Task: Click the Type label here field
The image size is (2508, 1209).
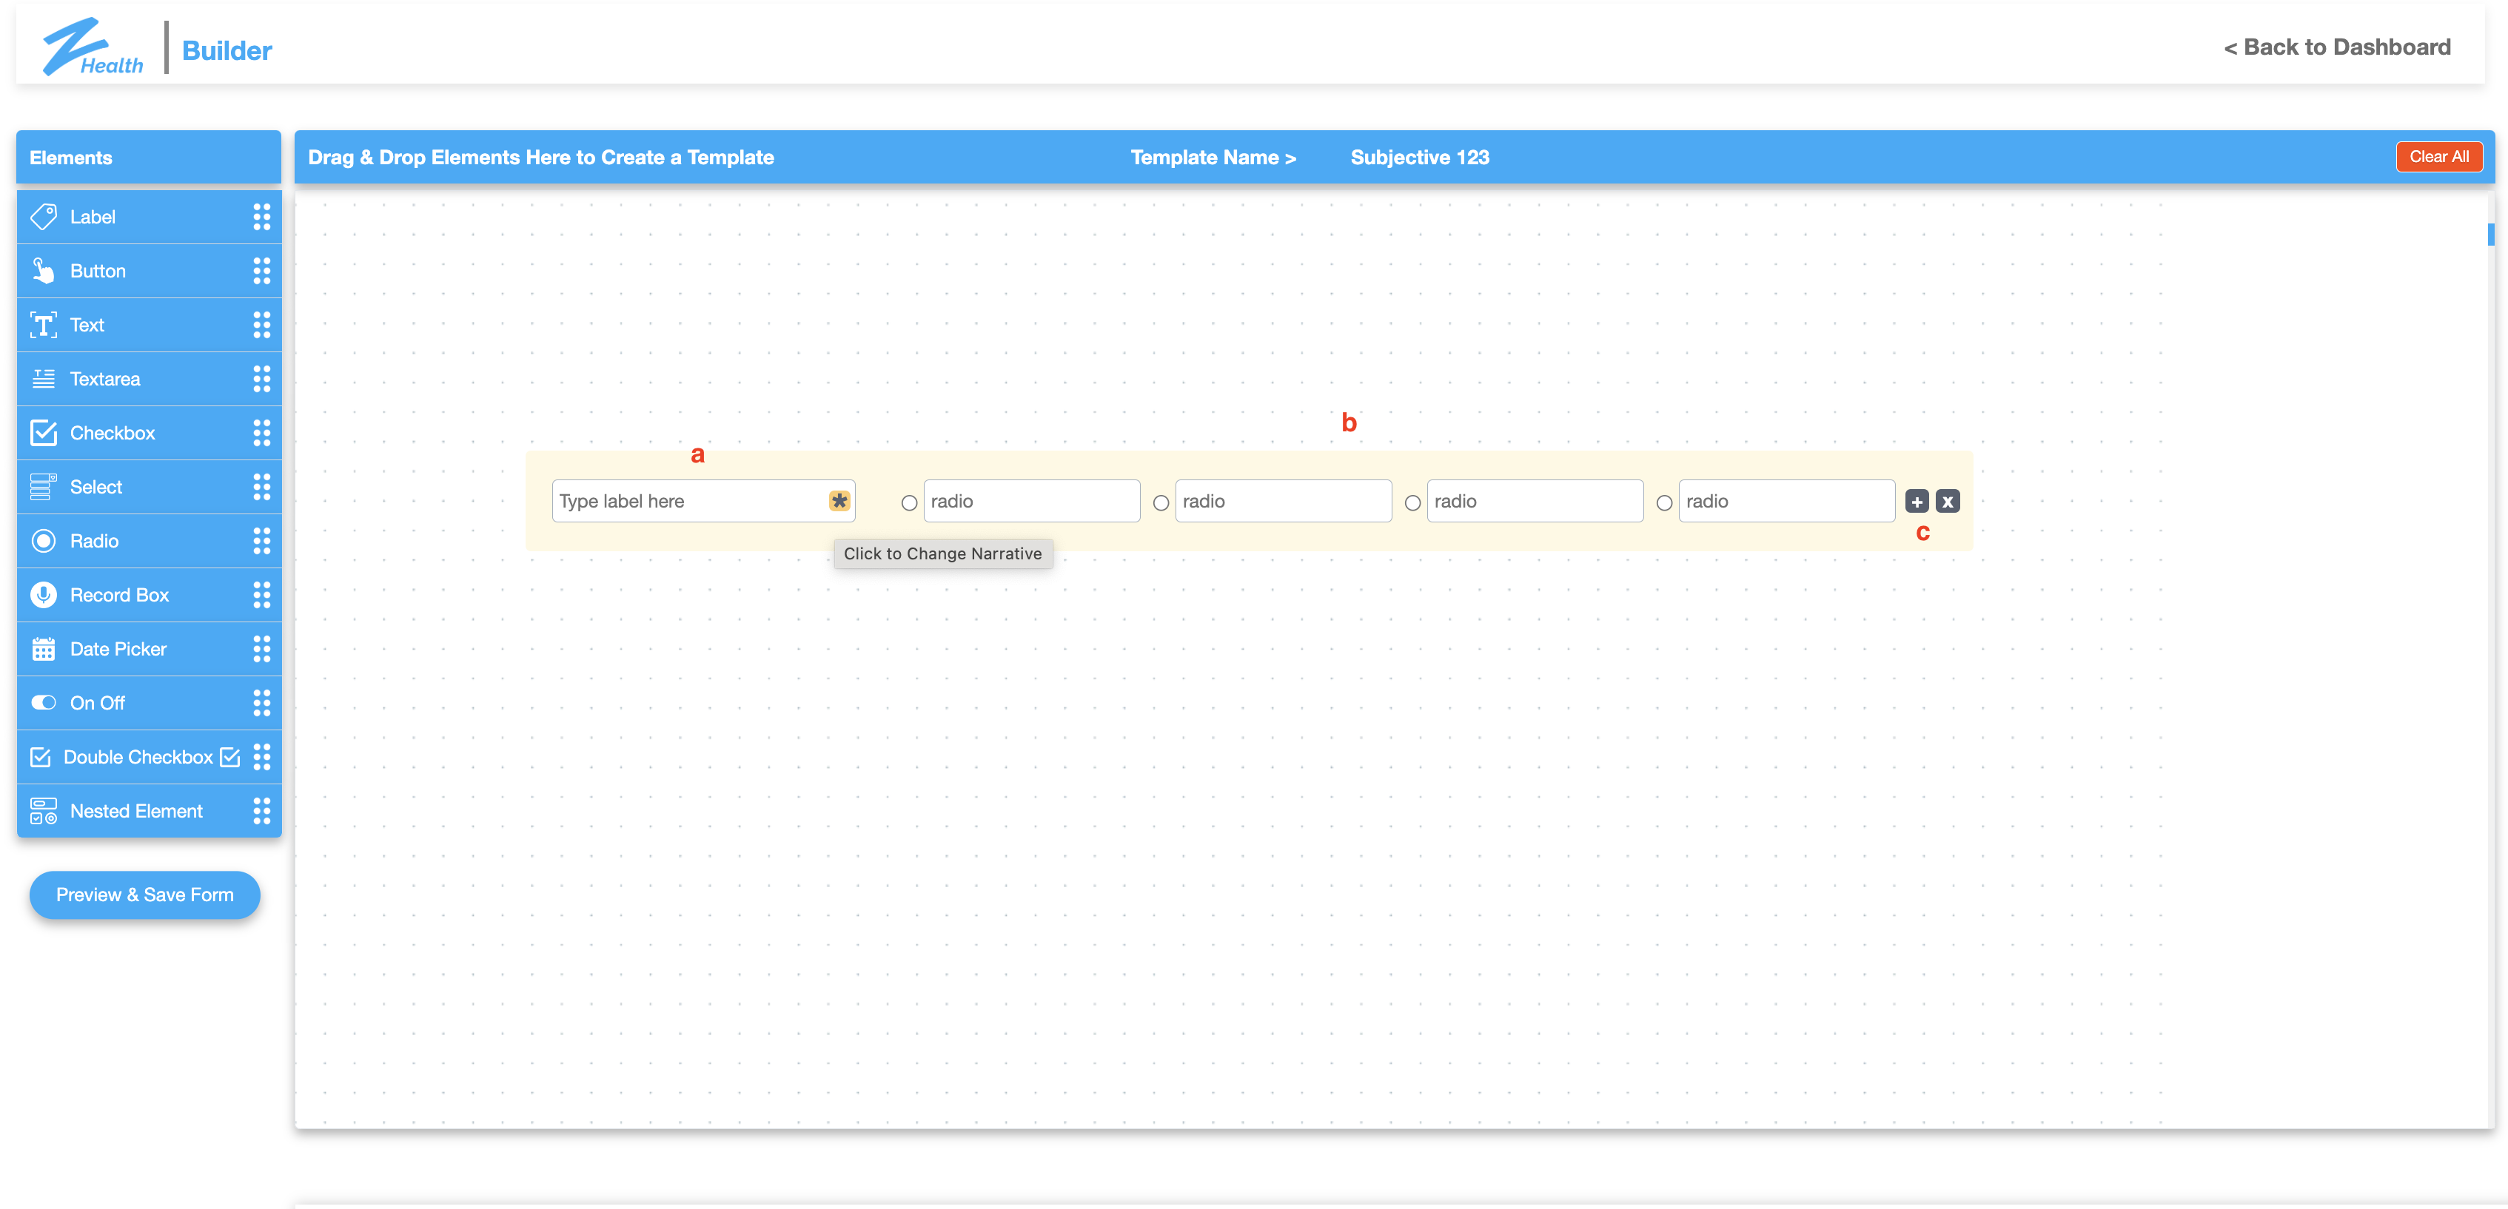Action: (703, 500)
